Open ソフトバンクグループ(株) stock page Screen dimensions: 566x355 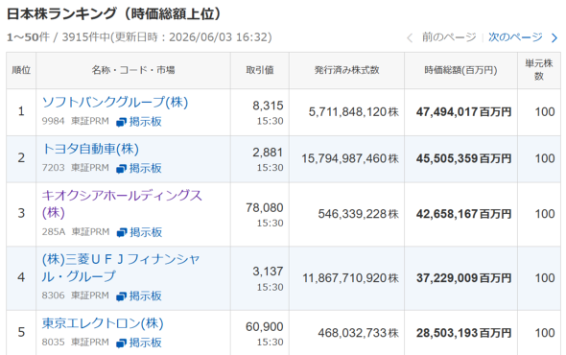click(x=115, y=103)
